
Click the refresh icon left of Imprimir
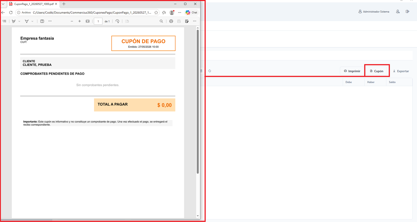click(210, 71)
